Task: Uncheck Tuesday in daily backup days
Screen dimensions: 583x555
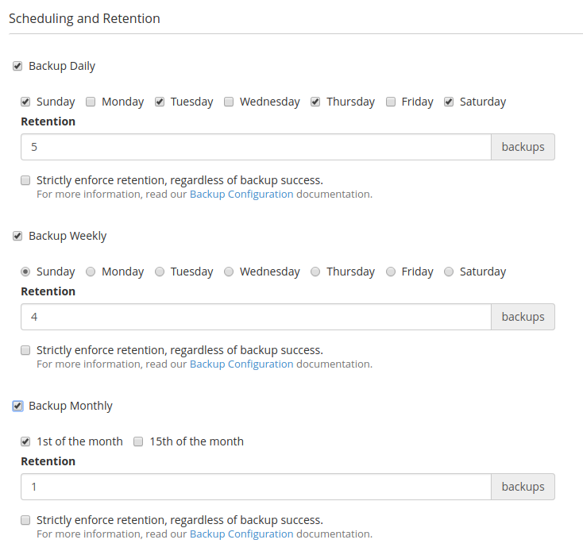Action: click(x=160, y=102)
